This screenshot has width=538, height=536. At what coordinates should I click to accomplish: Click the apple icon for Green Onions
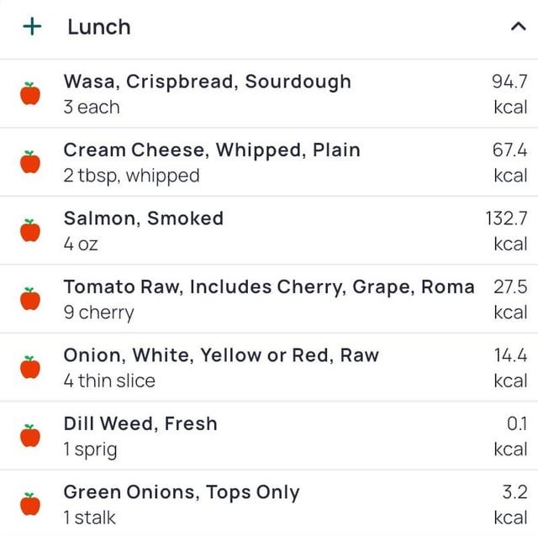(30, 504)
